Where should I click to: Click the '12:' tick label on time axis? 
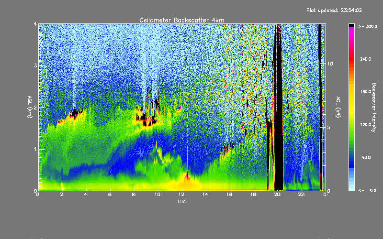[182, 195]
